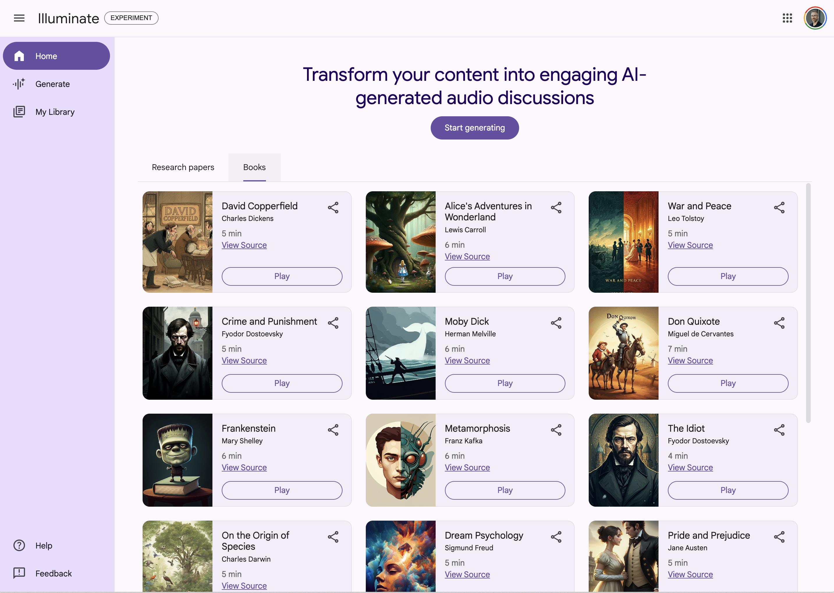834x593 pixels.
Task: Share the Frankenstein card
Action: point(333,430)
